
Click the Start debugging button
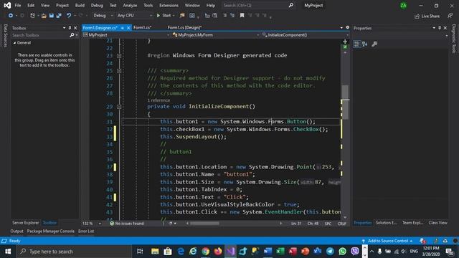click(x=164, y=16)
